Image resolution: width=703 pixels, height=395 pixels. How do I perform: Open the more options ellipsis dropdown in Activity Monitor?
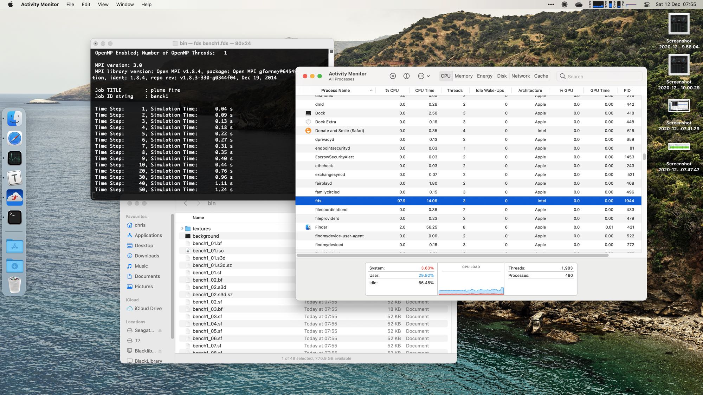click(424, 76)
